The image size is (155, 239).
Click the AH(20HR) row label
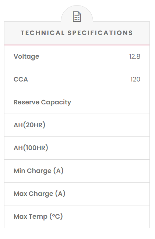click(29, 125)
